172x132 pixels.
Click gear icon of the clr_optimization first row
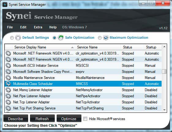(x=8, y=53)
